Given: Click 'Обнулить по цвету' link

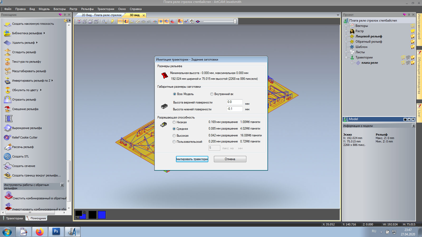Looking at the screenshot, I should click(x=25, y=90).
